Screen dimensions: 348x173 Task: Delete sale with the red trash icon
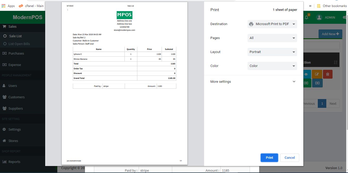point(328,74)
